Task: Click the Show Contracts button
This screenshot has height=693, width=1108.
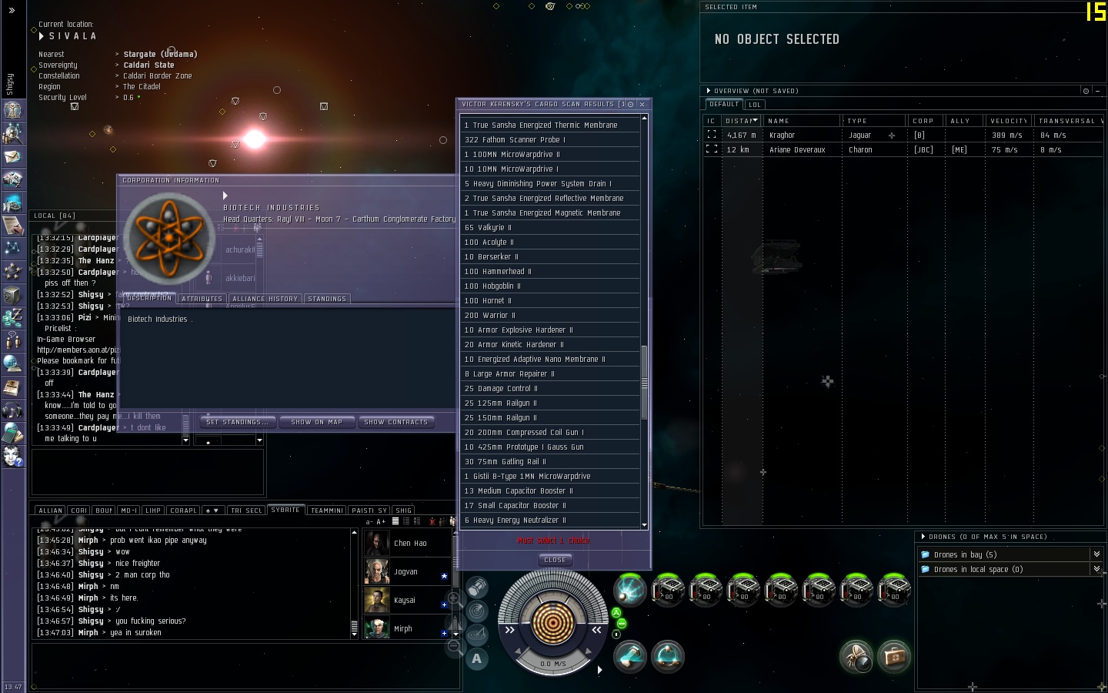Action: 396,422
